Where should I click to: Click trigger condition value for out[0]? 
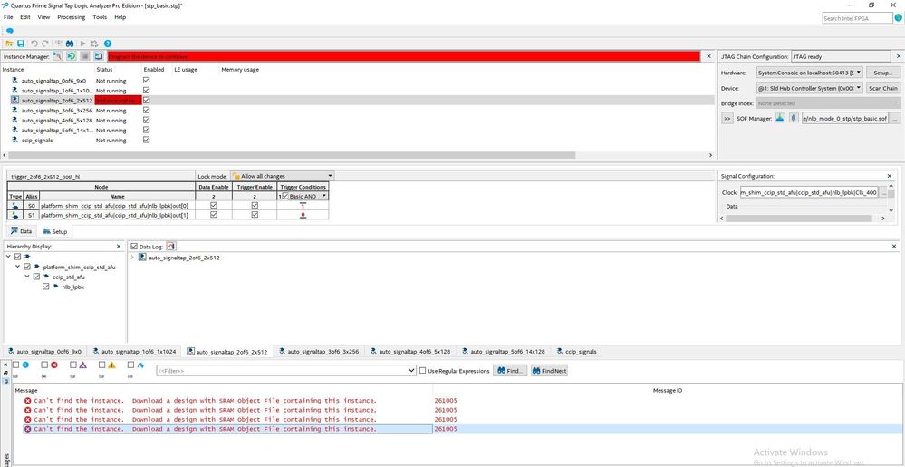pyautogui.click(x=303, y=205)
